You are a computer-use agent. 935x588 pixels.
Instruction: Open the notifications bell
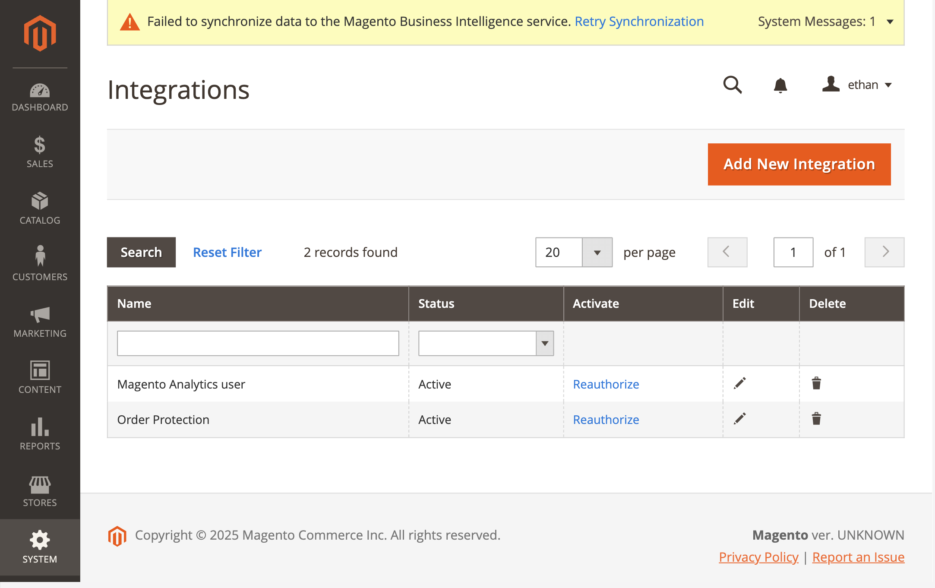780,85
